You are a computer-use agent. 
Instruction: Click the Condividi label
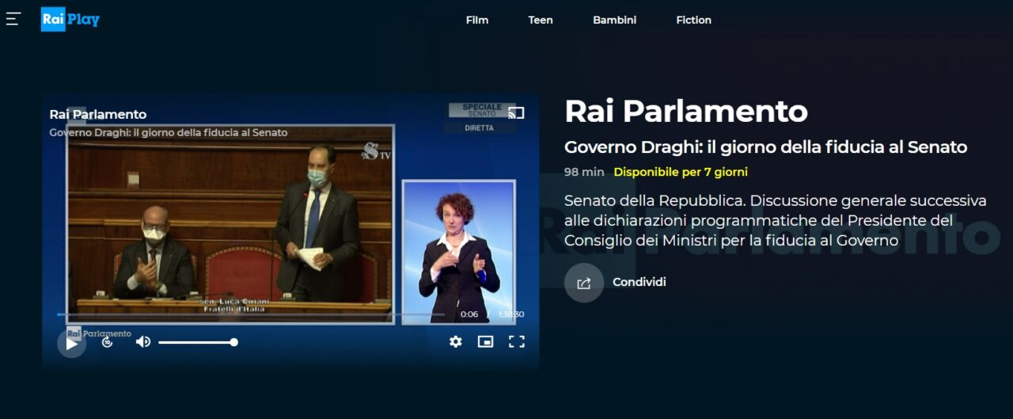(x=639, y=282)
